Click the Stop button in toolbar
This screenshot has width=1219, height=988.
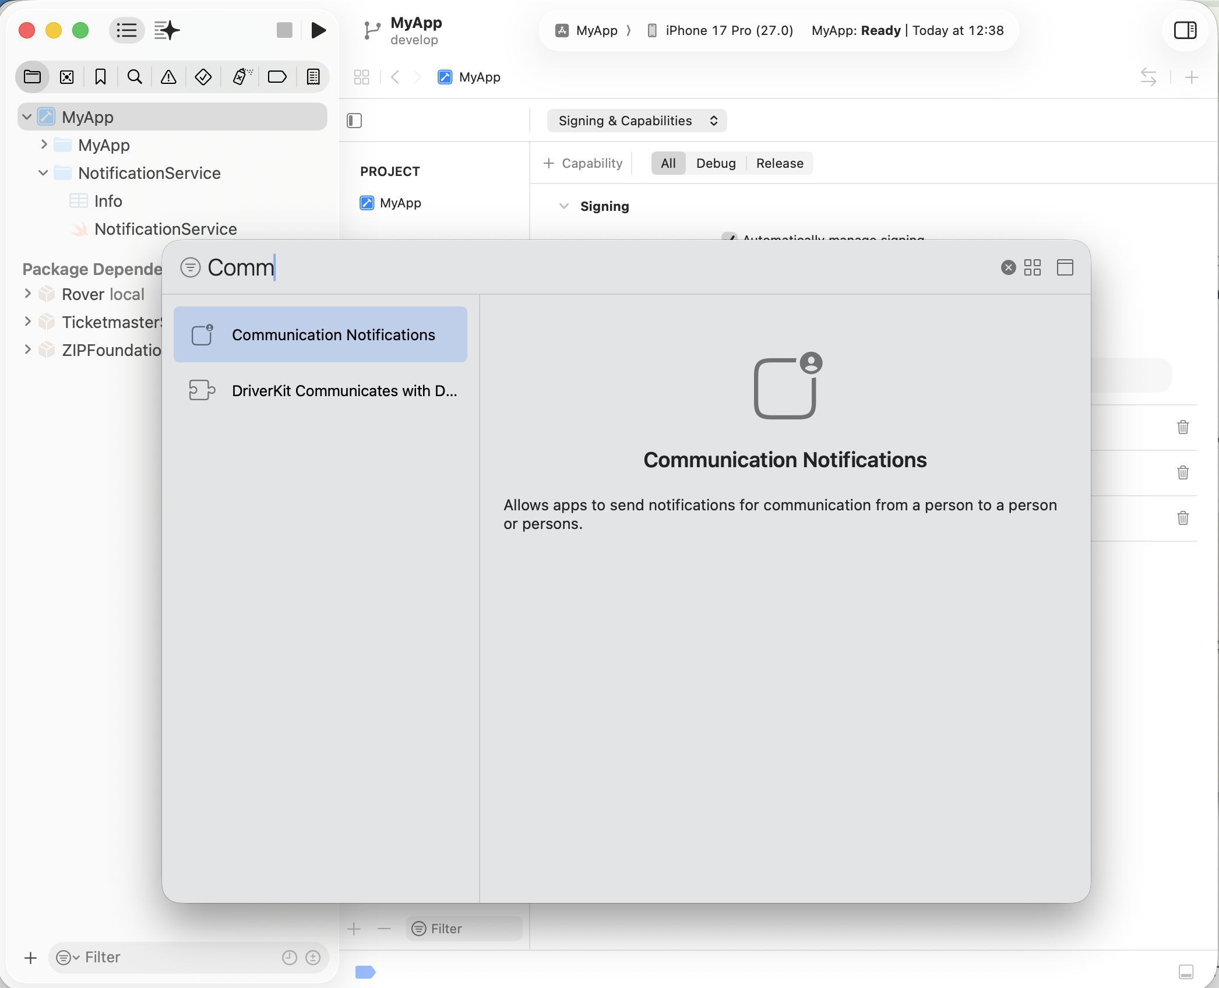284,30
